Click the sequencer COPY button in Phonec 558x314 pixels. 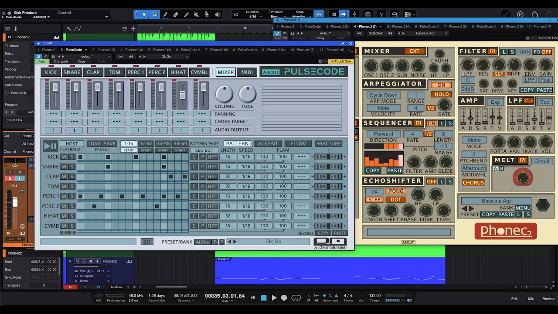click(x=372, y=171)
